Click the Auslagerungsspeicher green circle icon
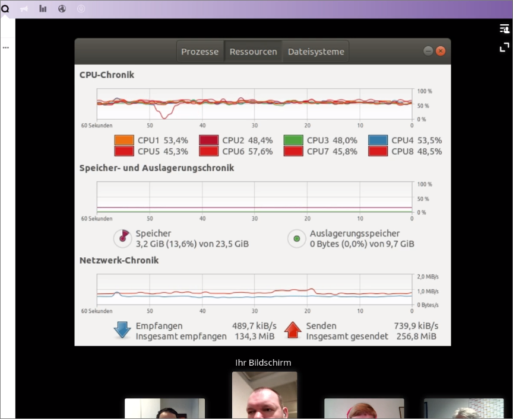 pyautogui.click(x=297, y=238)
